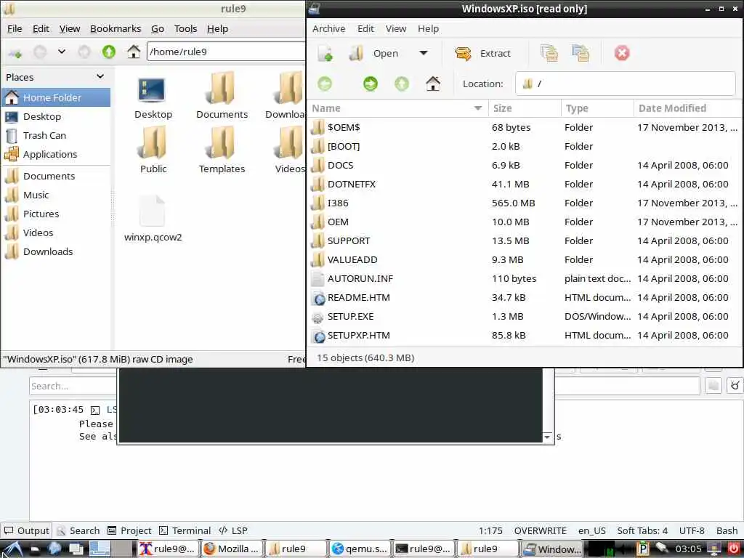Click the Search... field in editor output panel
744x558 pixels.
point(73,387)
